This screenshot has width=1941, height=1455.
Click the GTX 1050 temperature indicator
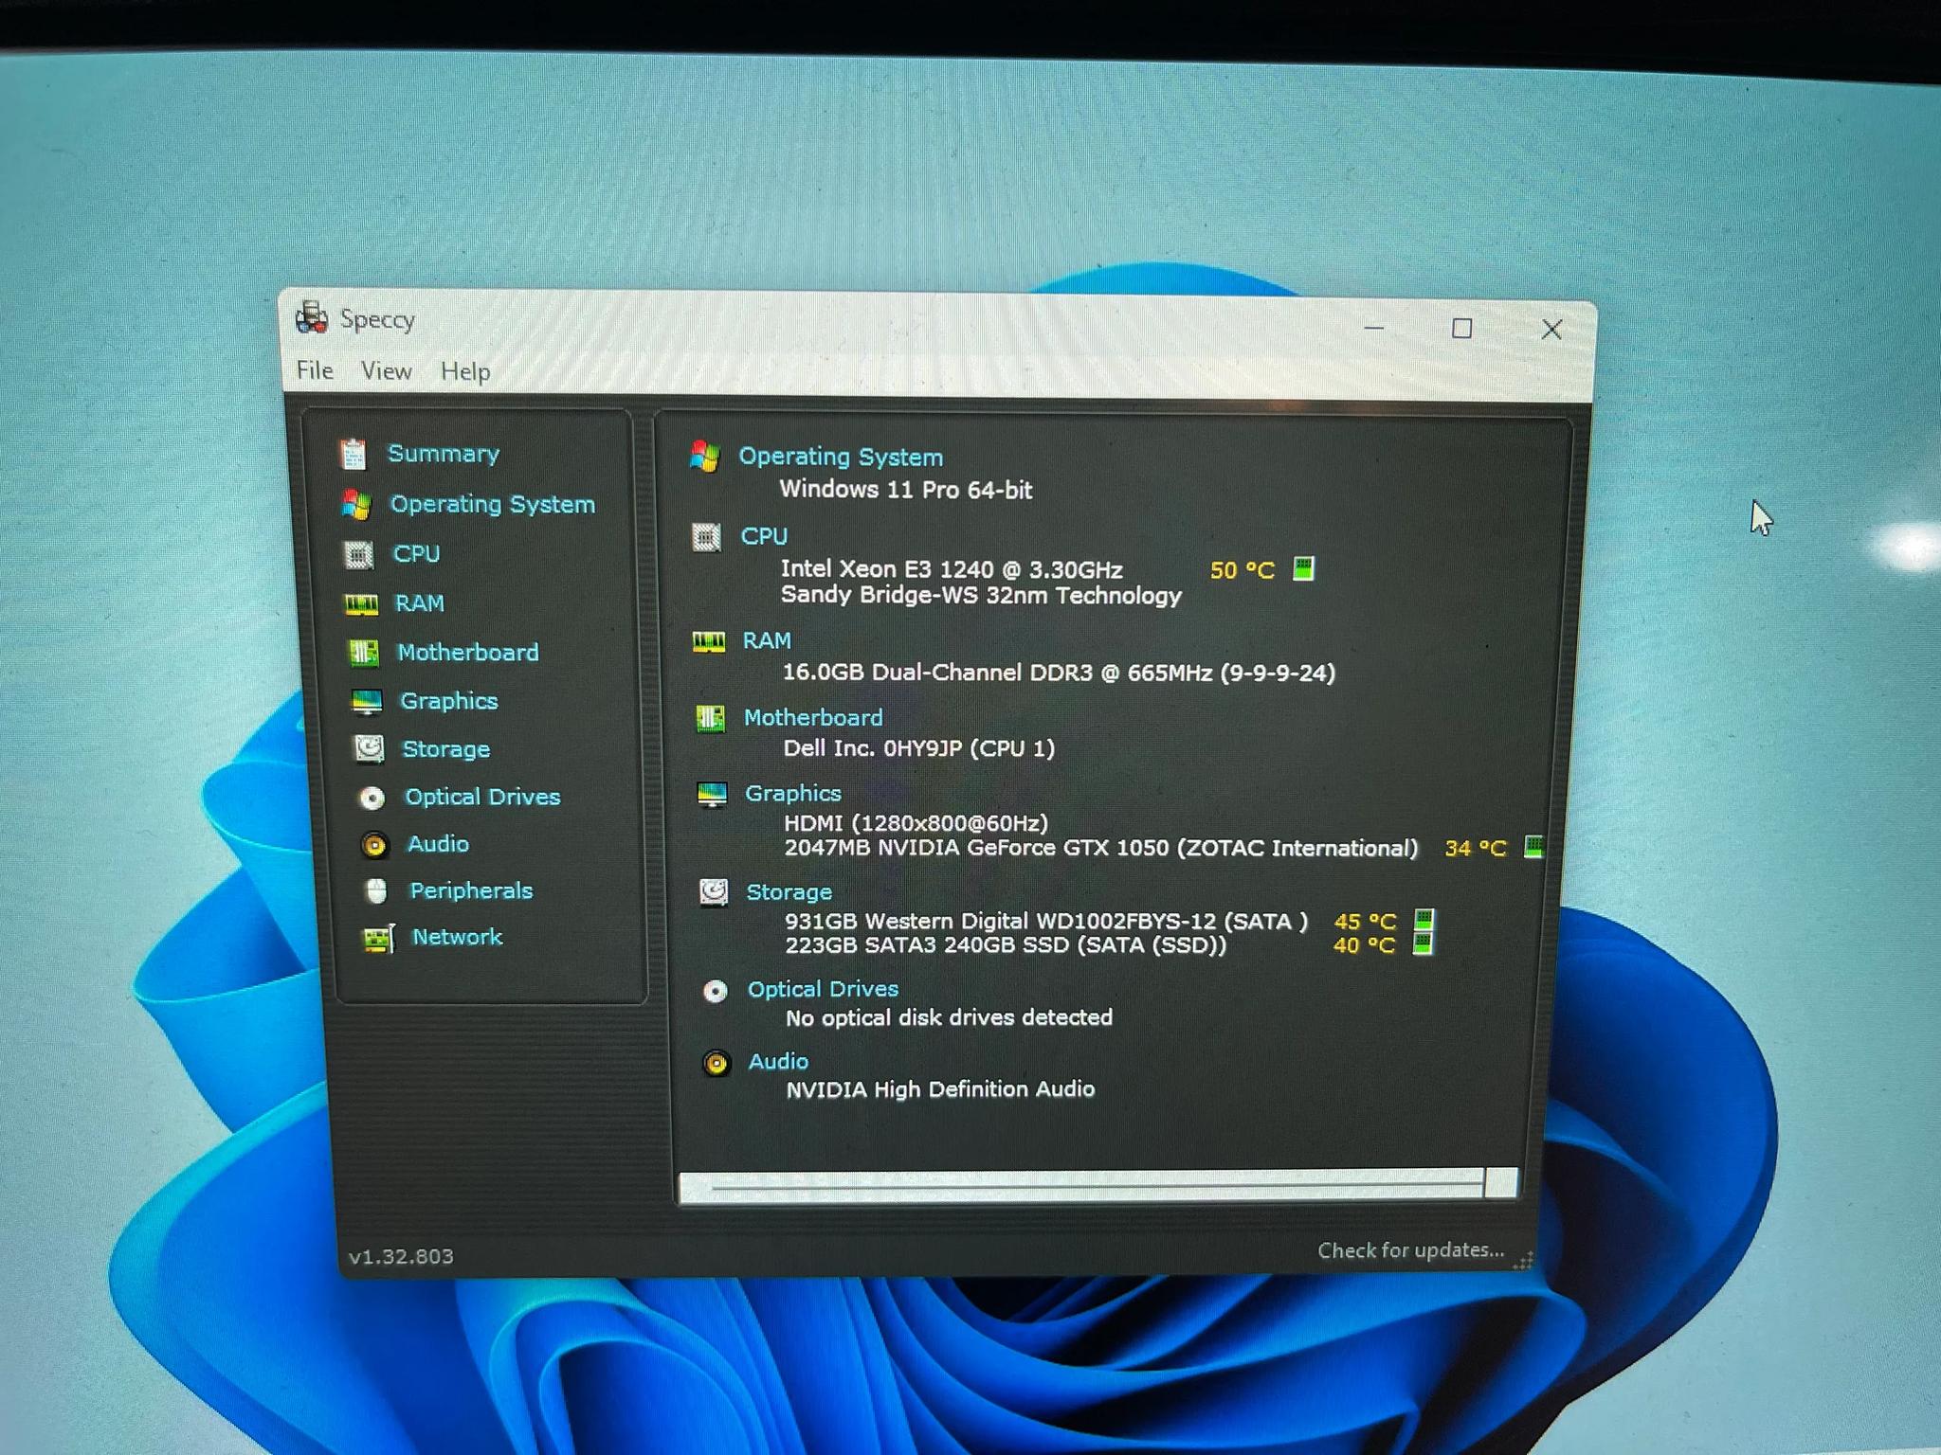point(1533,848)
